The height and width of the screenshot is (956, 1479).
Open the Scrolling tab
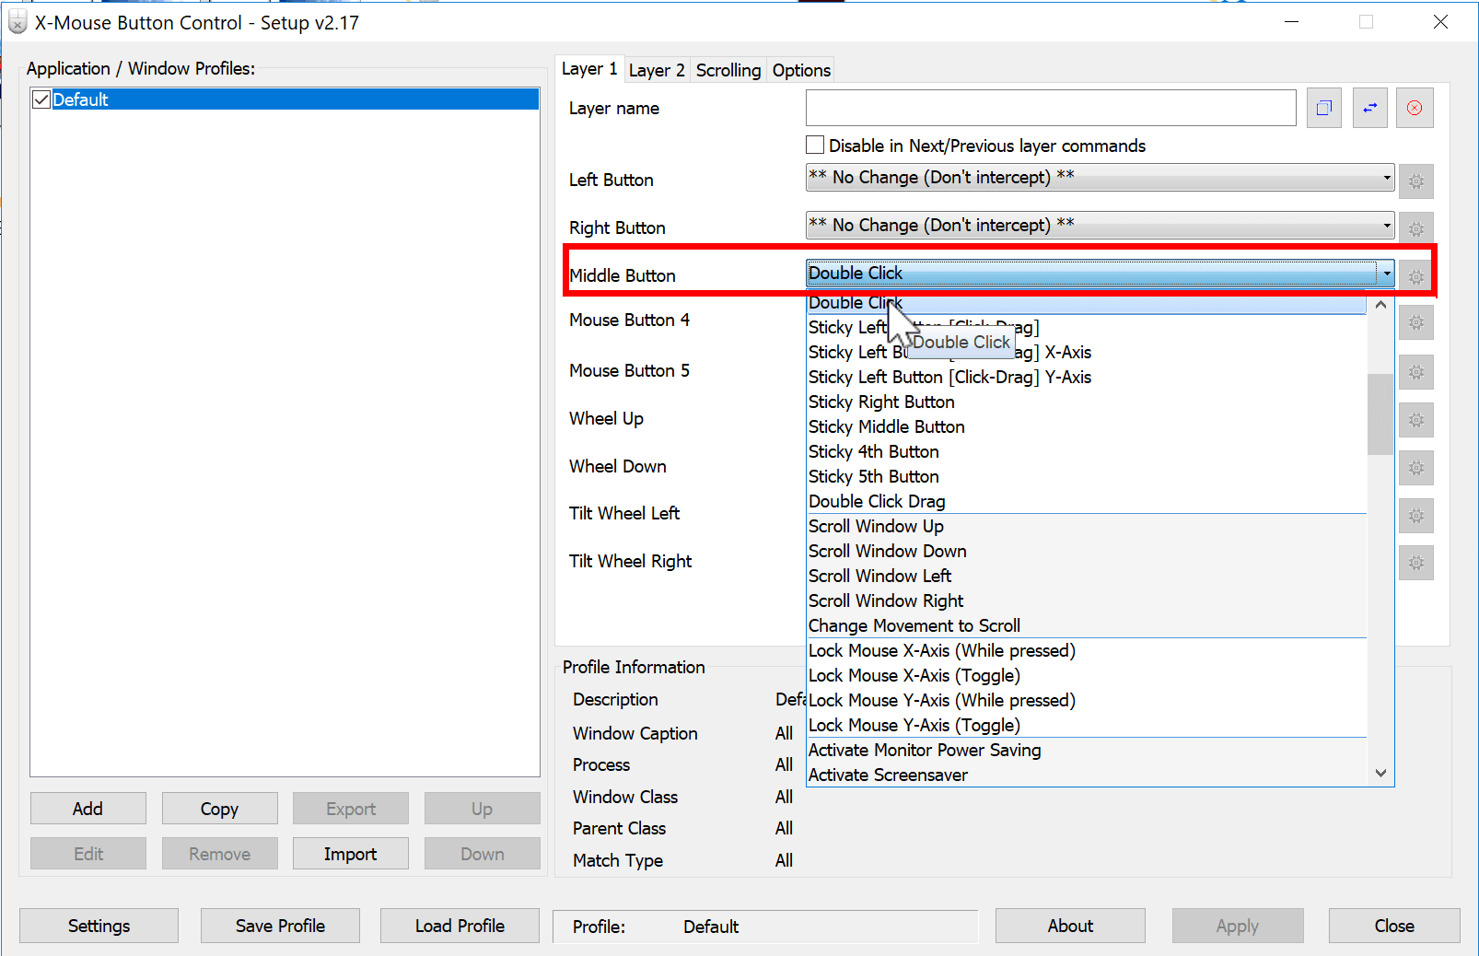[728, 69]
